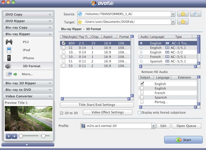
Task: Check title 51 checkbox
Action: (x=64, y=61)
